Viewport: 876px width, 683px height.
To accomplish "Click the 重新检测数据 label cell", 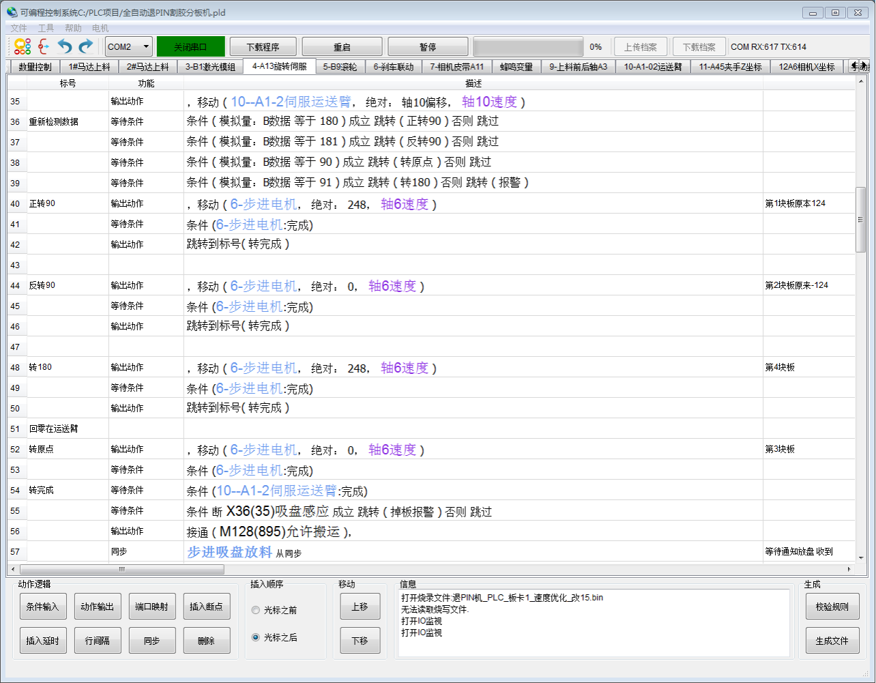I will (68, 121).
